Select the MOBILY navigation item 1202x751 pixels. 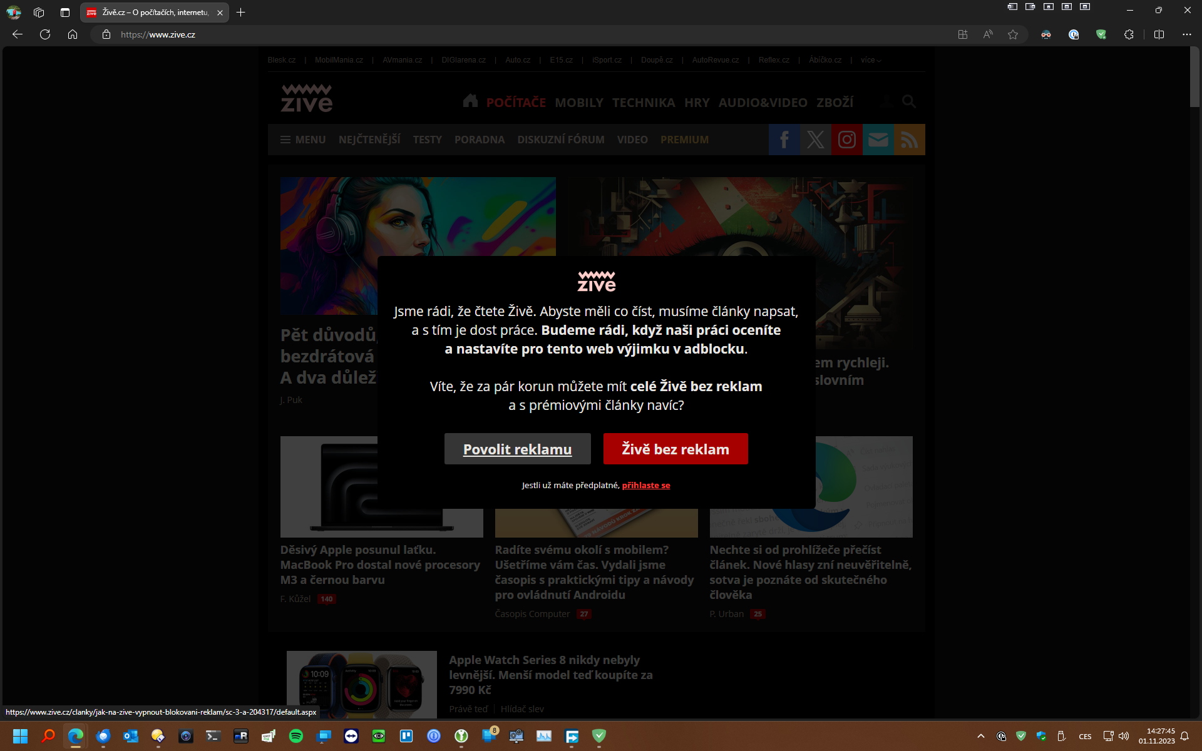[578, 103]
